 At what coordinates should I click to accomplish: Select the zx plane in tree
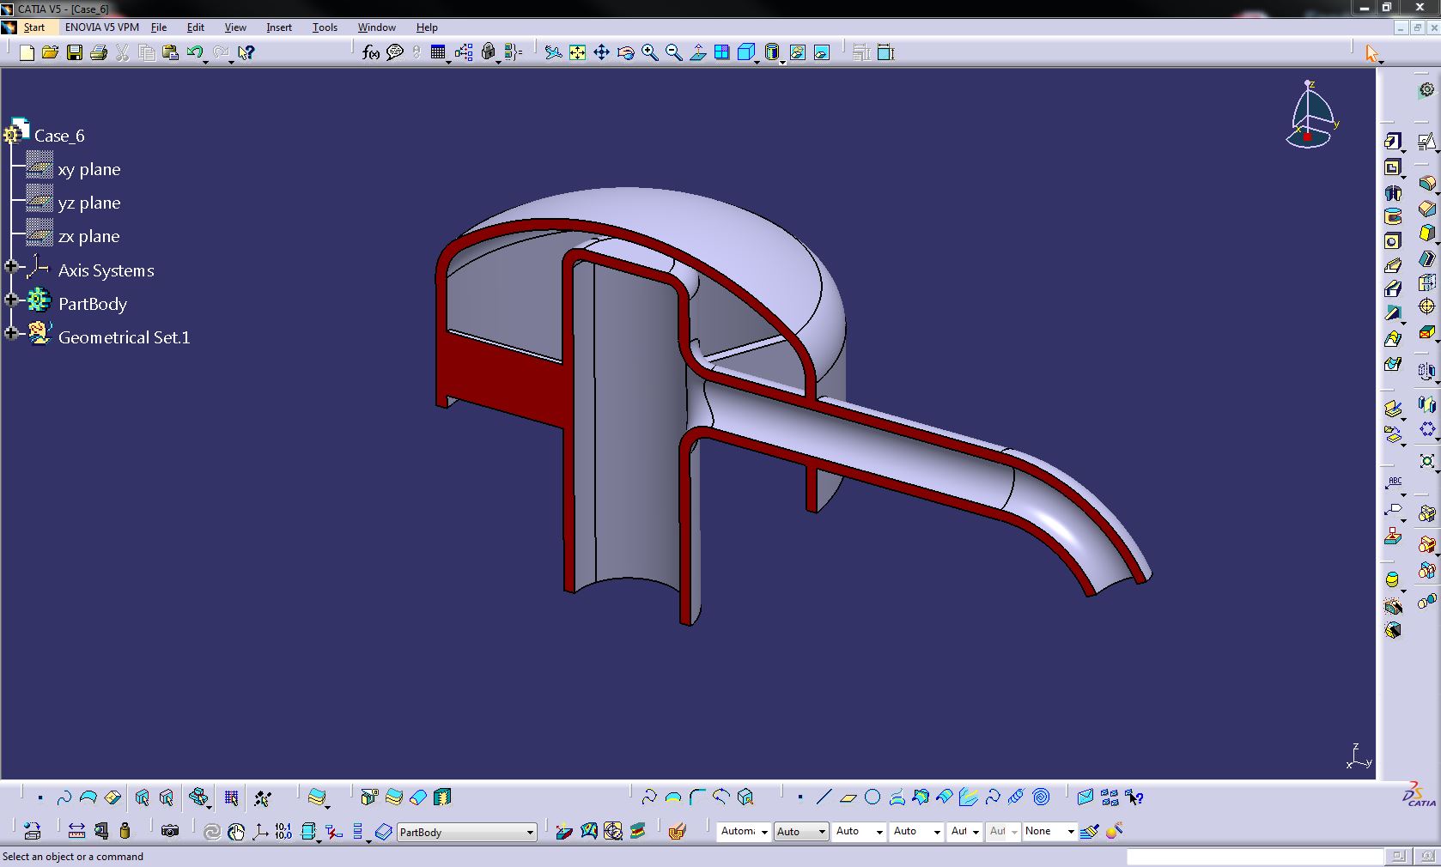(x=89, y=237)
